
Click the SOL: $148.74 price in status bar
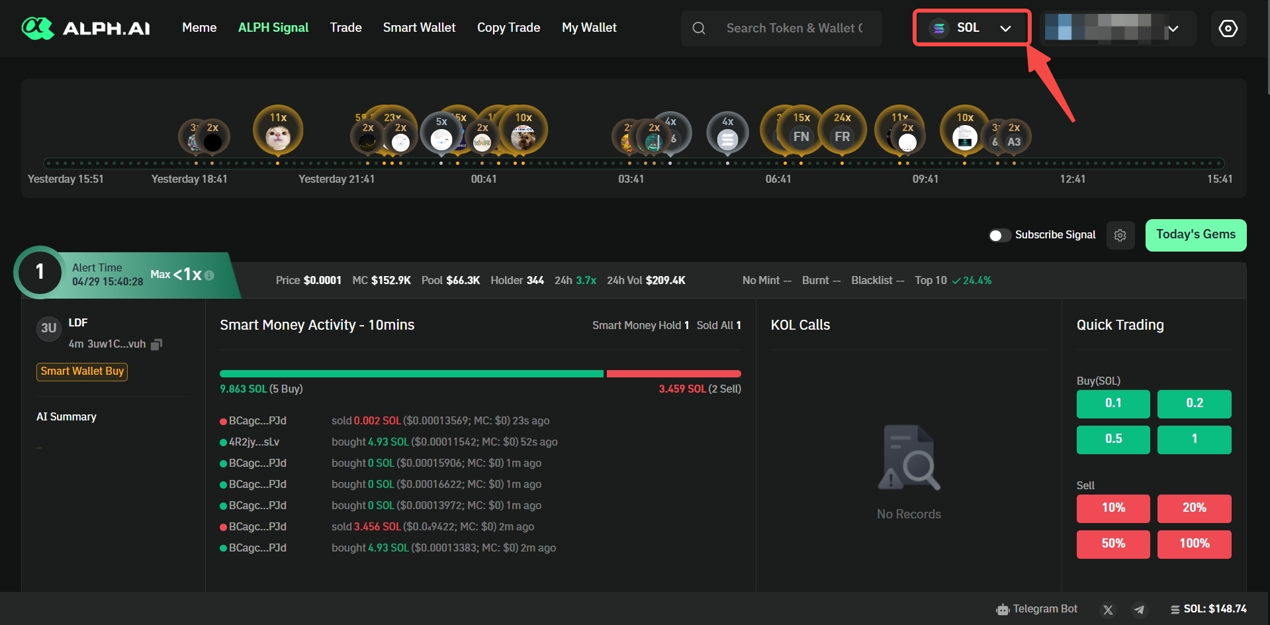point(1208,609)
